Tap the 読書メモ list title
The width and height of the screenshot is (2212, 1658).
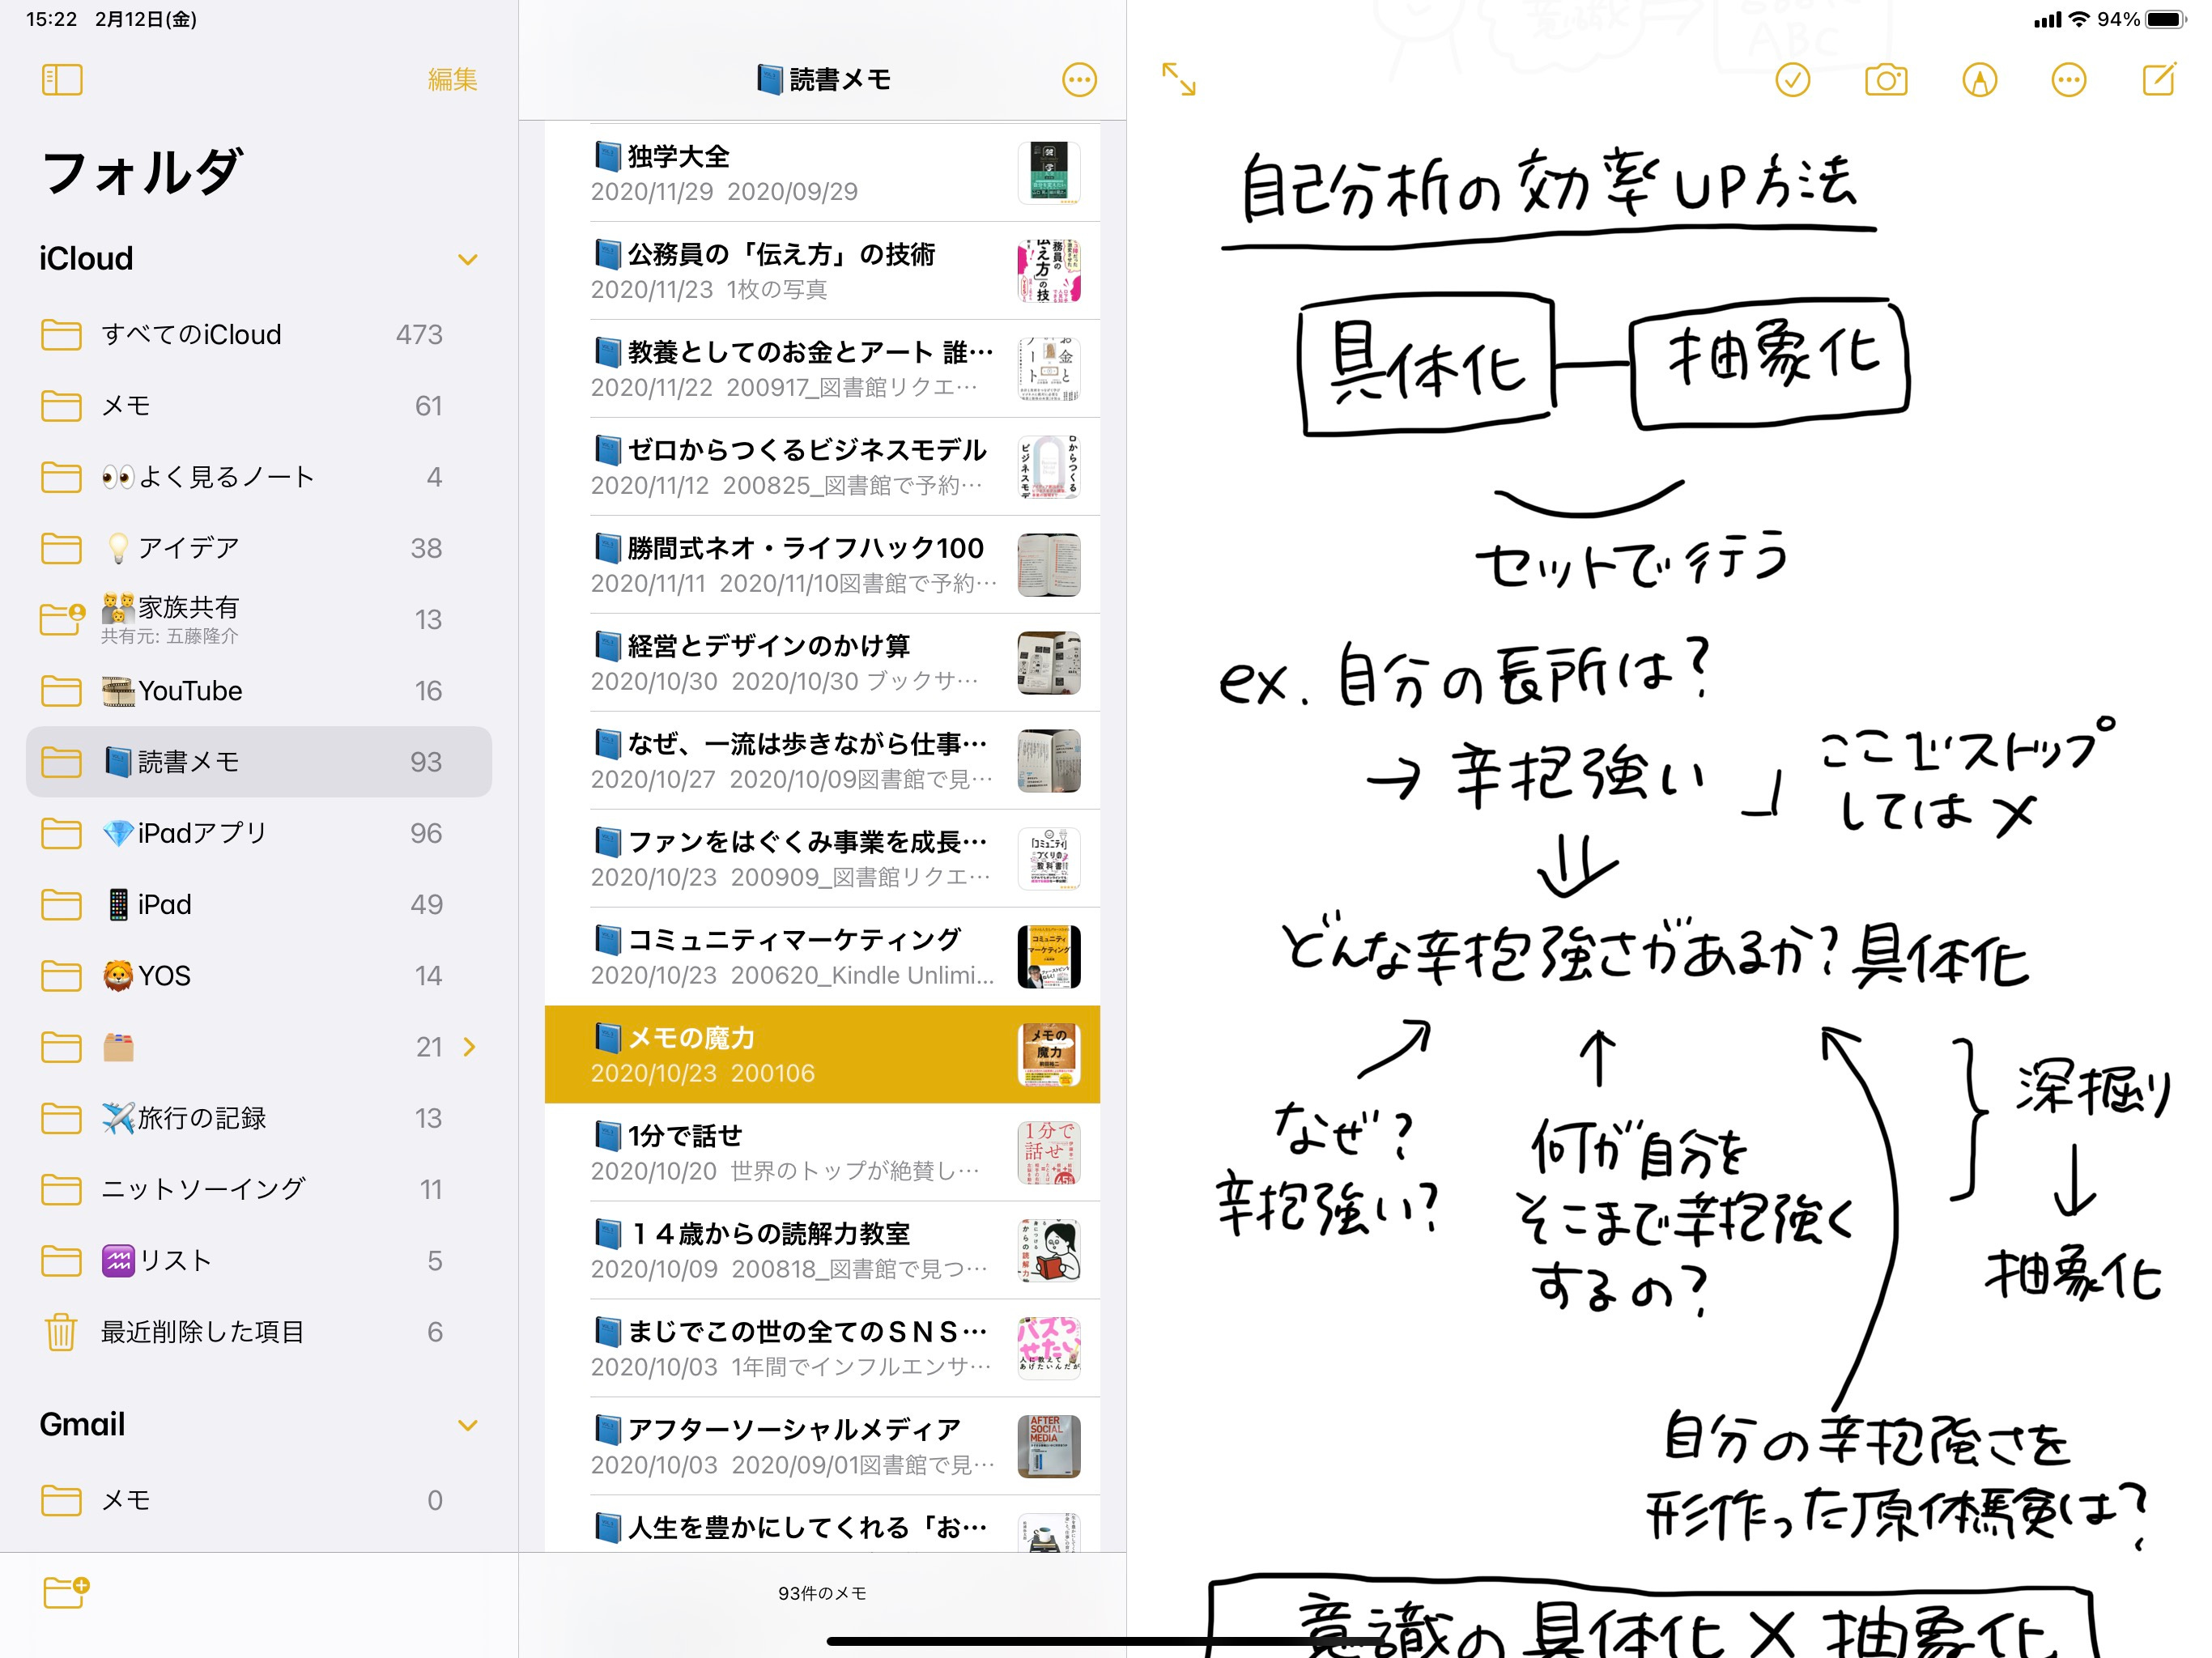click(x=823, y=80)
